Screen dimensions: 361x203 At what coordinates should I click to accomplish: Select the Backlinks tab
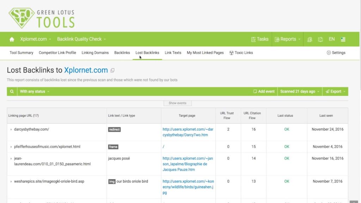coord(122,53)
